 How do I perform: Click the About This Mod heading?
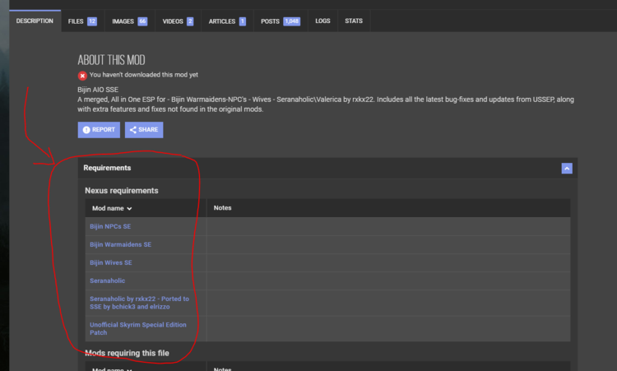111,60
